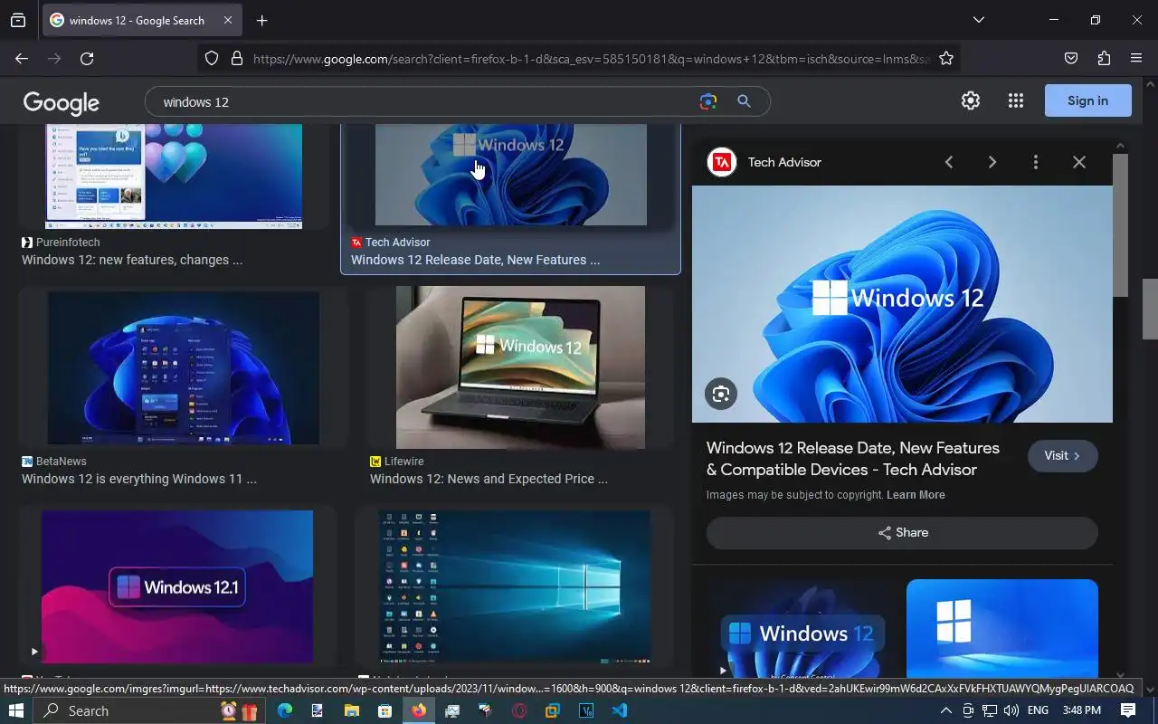Close the Tech Advisor preview panel
The height and width of the screenshot is (724, 1158).
coord(1079,162)
